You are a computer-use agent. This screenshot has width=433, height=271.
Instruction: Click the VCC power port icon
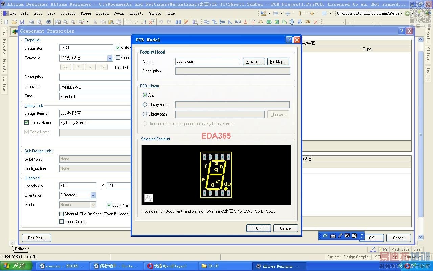pos(253,22)
